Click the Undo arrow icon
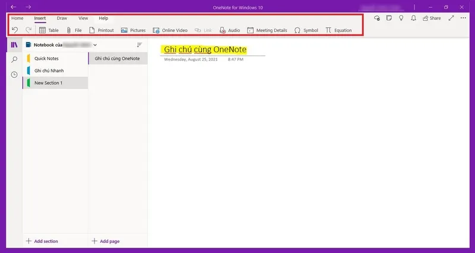Viewport: 475px width, 253px height. (15, 30)
